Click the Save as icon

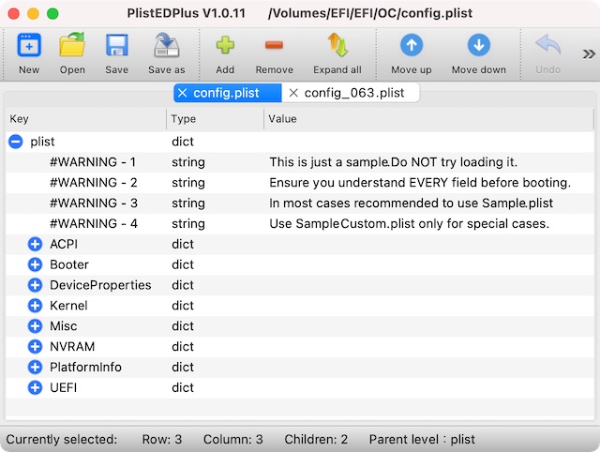coord(167,45)
